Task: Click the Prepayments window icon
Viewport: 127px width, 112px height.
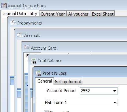Action: pos(13,23)
